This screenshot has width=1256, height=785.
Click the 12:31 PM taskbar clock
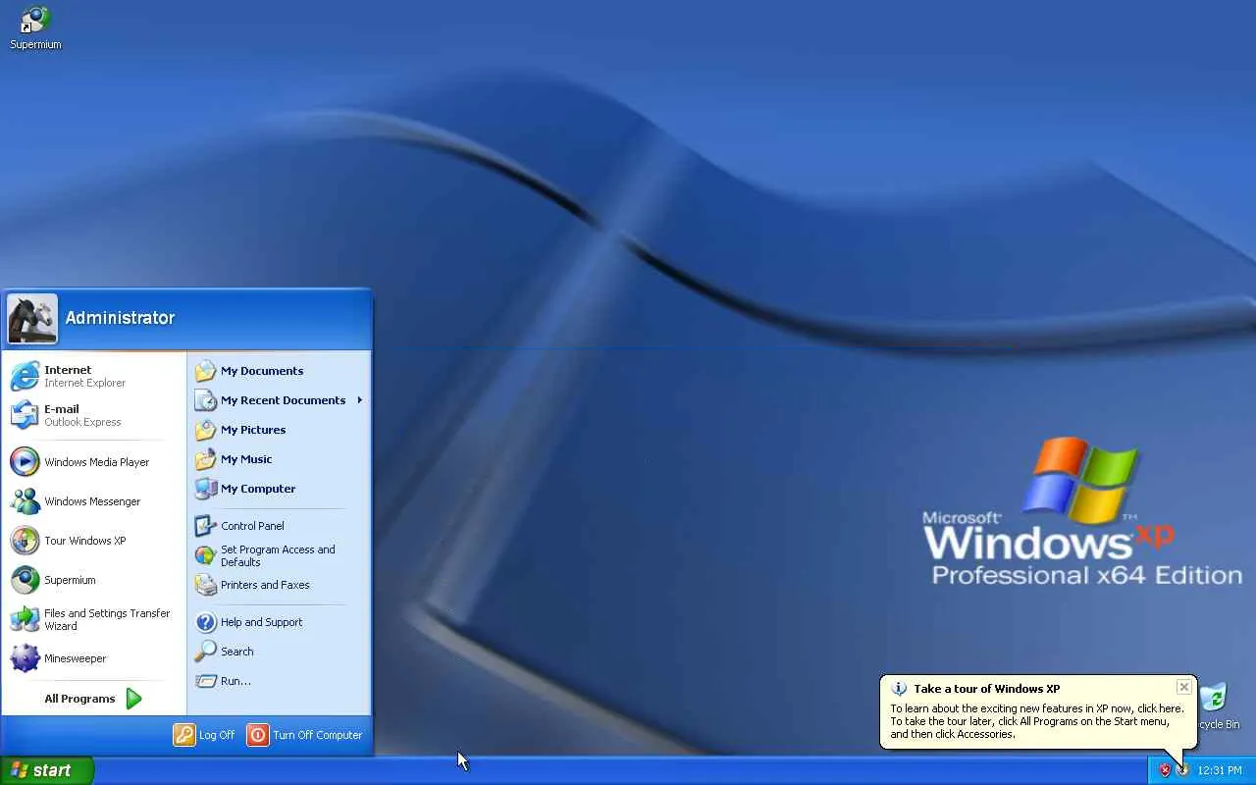1220,770
